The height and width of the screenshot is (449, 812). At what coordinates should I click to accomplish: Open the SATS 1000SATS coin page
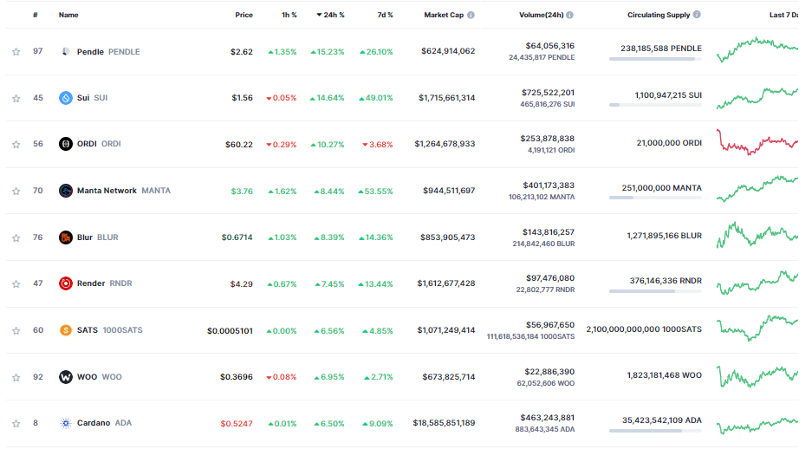110,330
